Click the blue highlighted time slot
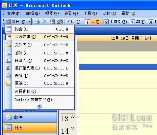 click(x=118, y=67)
